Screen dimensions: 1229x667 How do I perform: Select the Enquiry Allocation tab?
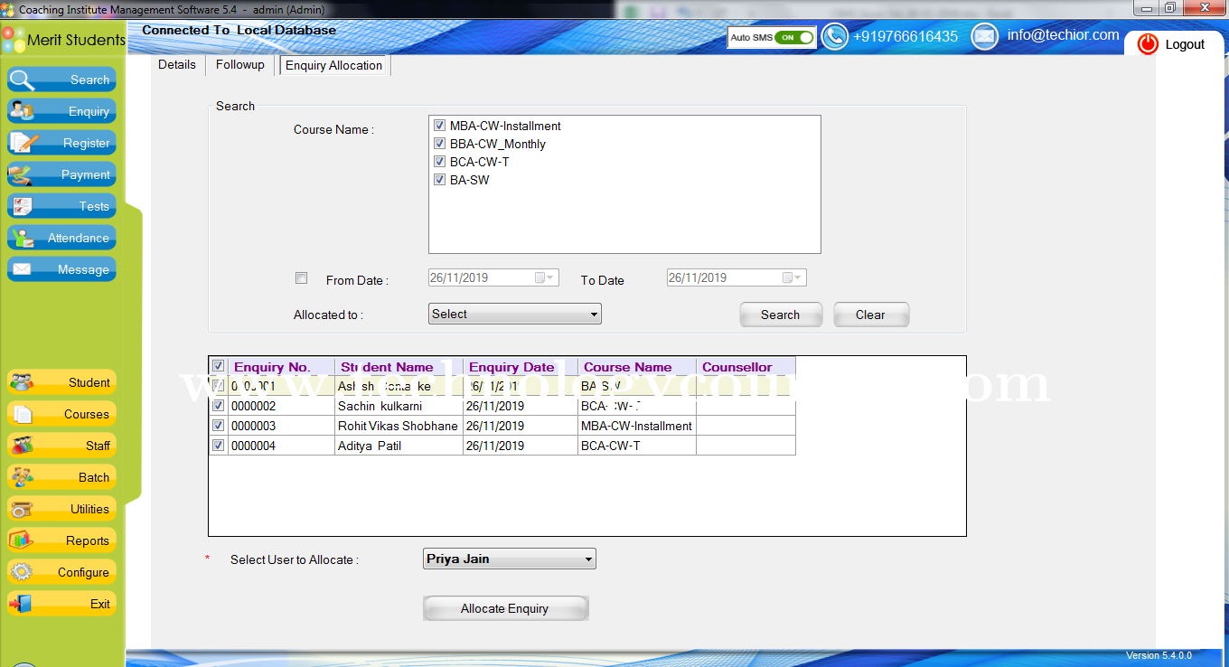pos(334,66)
